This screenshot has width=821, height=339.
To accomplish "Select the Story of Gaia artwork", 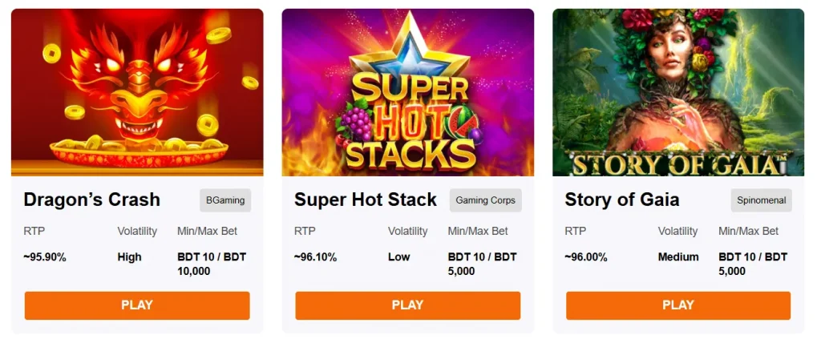I will [x=677, y=92].
